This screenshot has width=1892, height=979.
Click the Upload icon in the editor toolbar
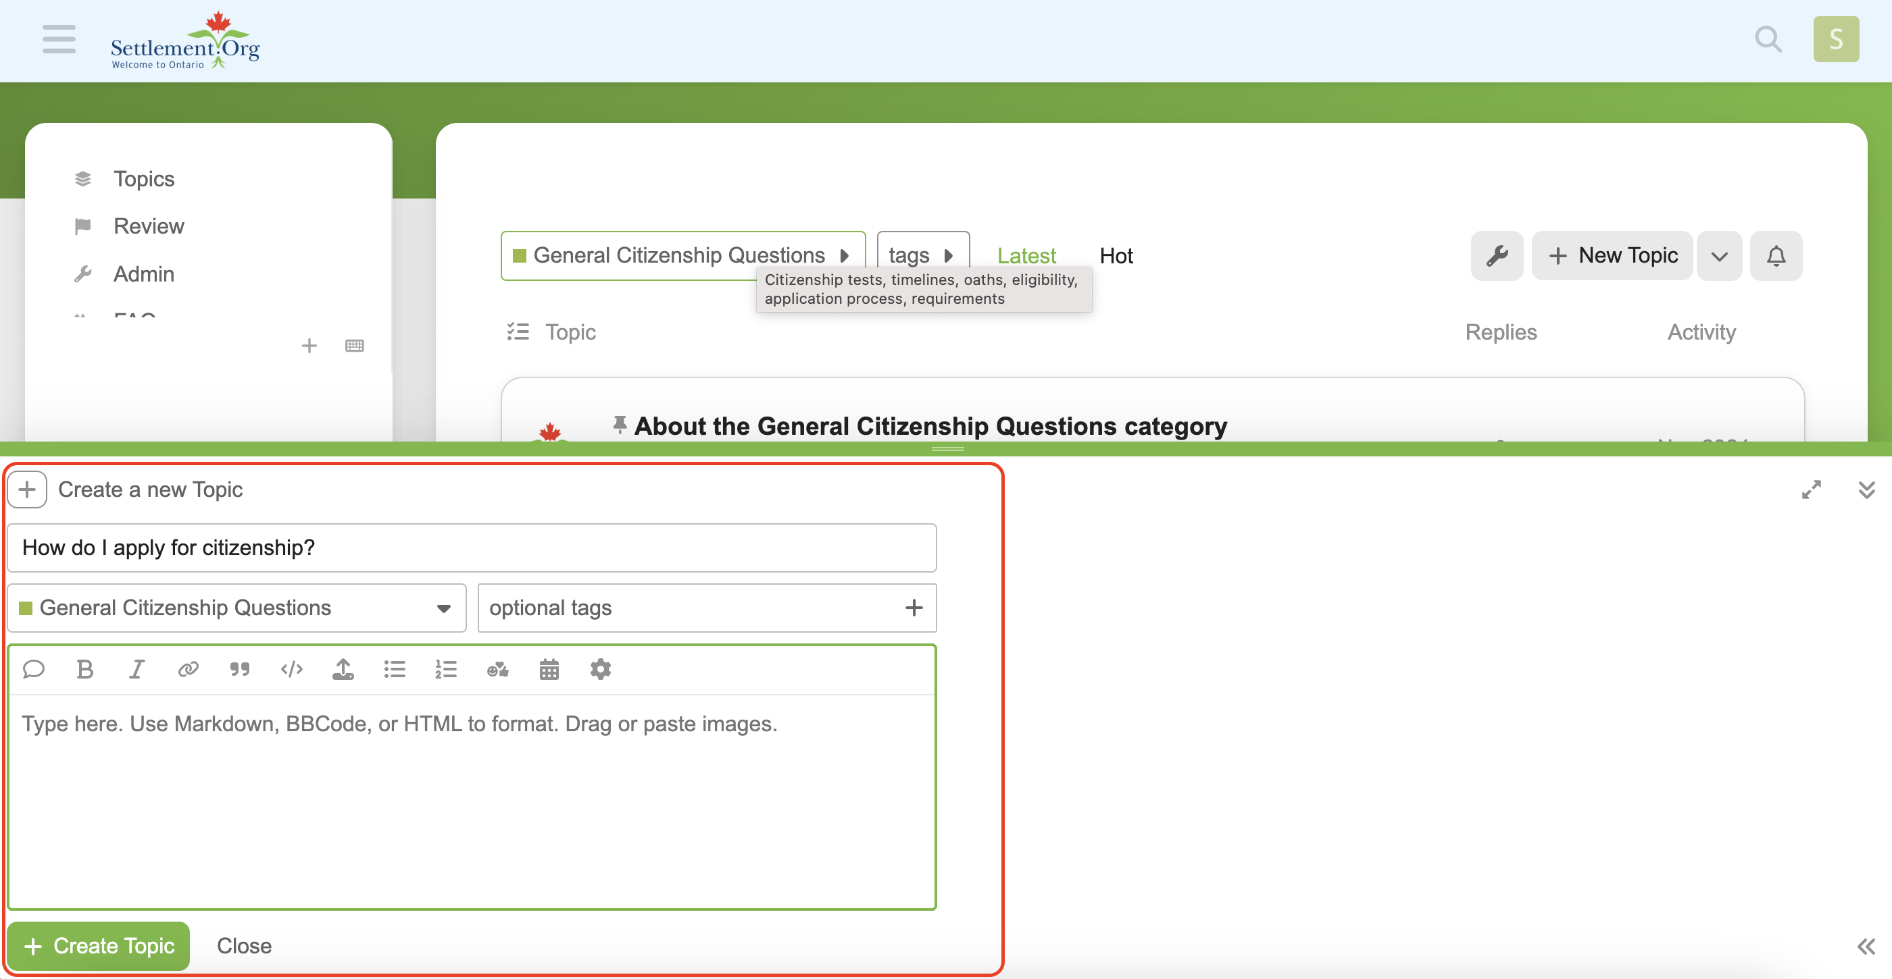(343, 668)
